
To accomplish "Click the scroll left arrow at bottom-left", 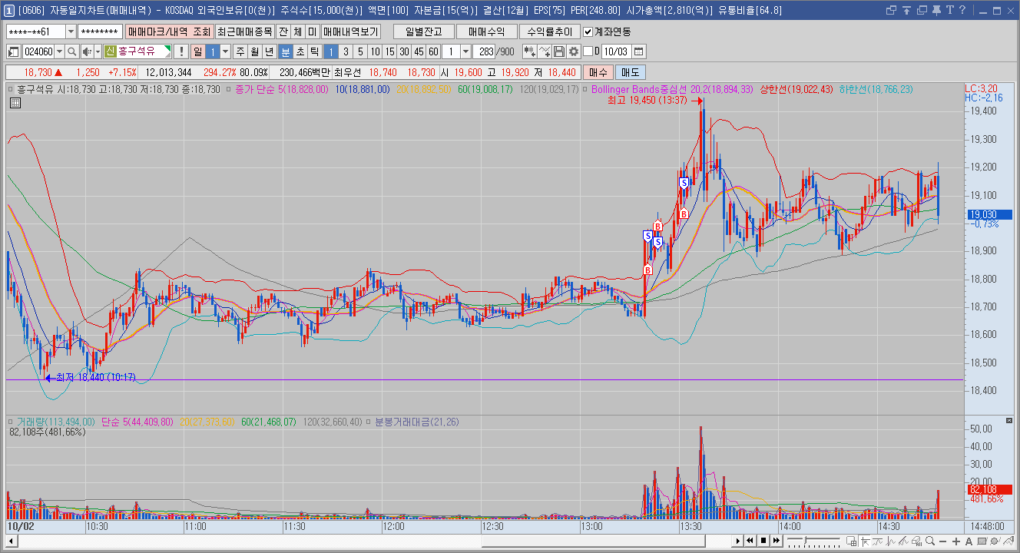I will tap(10, 541).
